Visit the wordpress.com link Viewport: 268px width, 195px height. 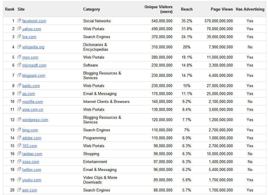(35, 120)
